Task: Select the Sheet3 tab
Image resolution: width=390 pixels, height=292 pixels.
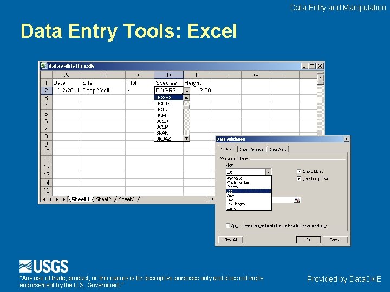Action: pos(126,199)
